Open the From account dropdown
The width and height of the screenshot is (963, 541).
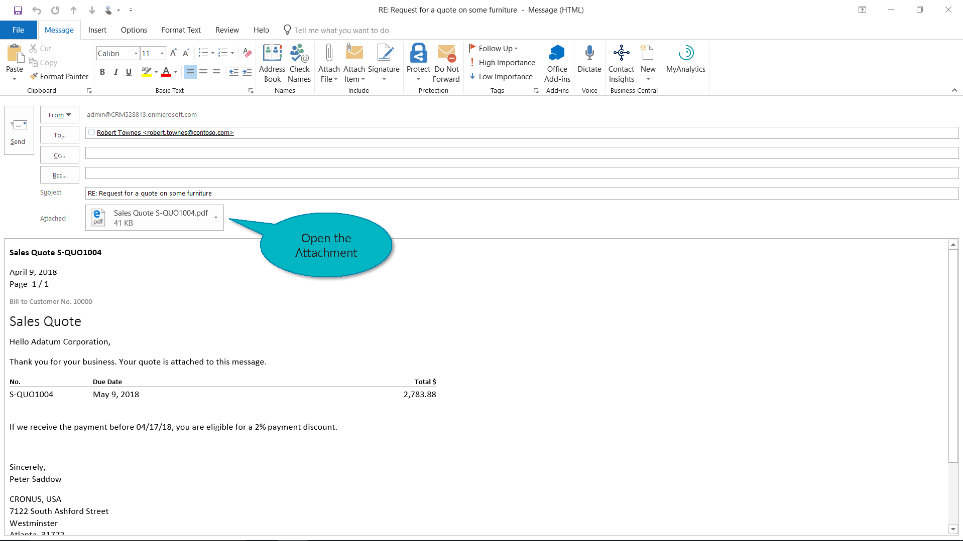pos(60,115)
